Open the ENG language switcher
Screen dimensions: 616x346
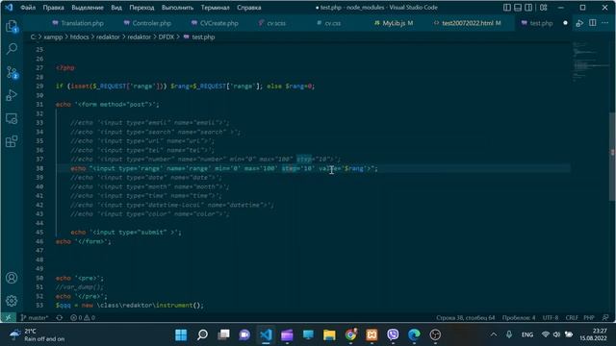[527, 334]
